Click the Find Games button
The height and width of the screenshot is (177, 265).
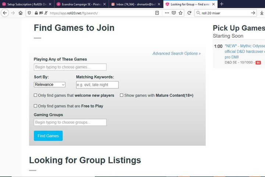48,136
